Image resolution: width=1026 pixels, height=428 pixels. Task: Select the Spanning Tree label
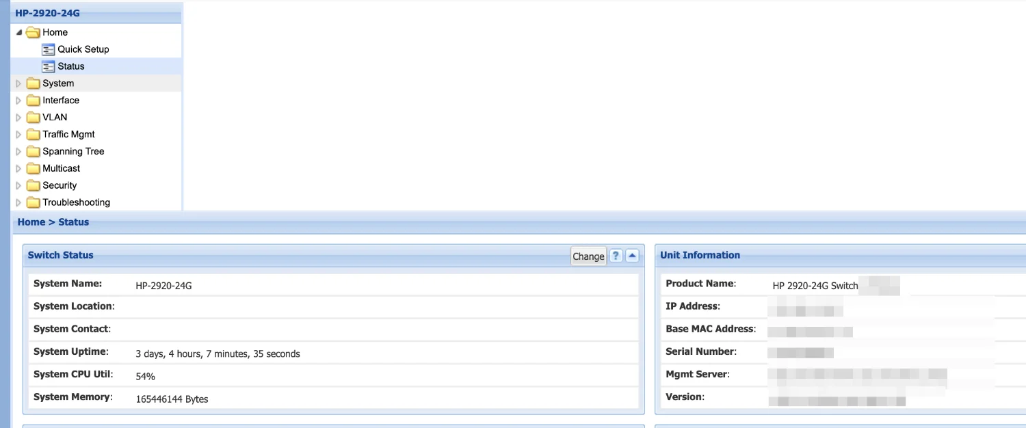[73, 152]
